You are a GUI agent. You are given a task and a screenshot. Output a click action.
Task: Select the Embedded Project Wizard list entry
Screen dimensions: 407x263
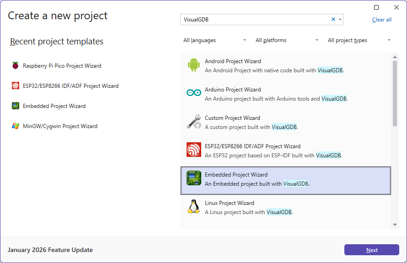pos(286,179)
